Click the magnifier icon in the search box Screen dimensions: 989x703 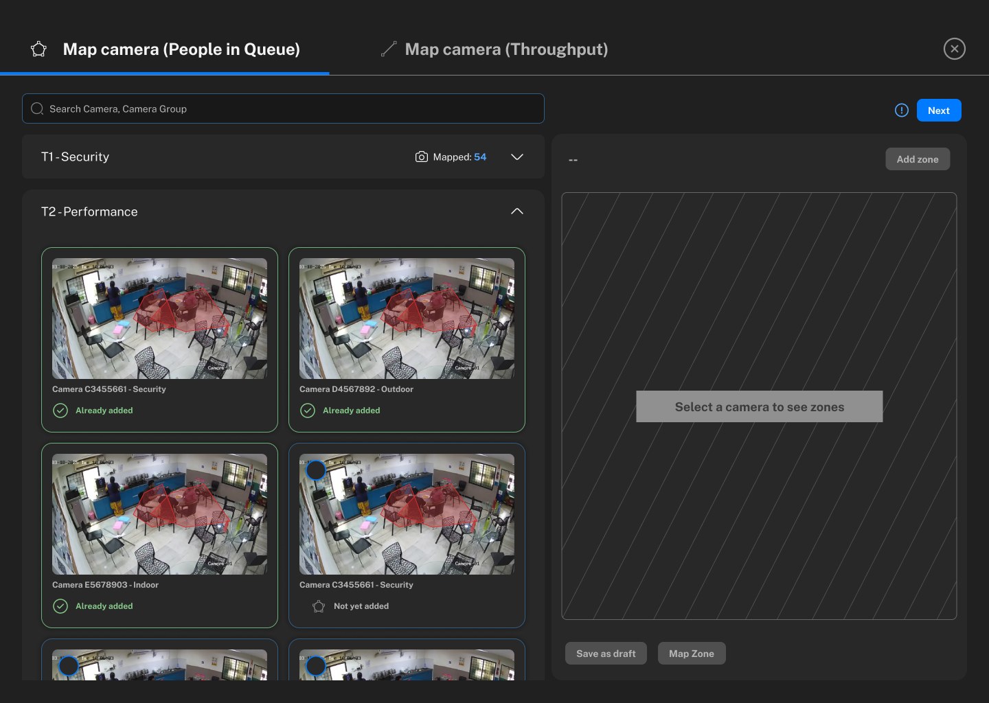(x=37, y=108)
